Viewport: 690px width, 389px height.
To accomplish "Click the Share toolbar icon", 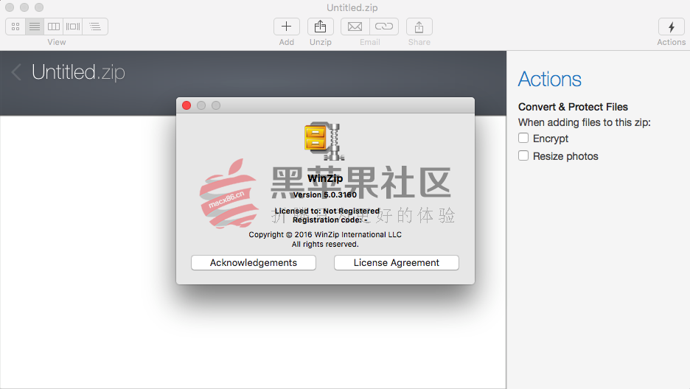I will coord(419,27).
